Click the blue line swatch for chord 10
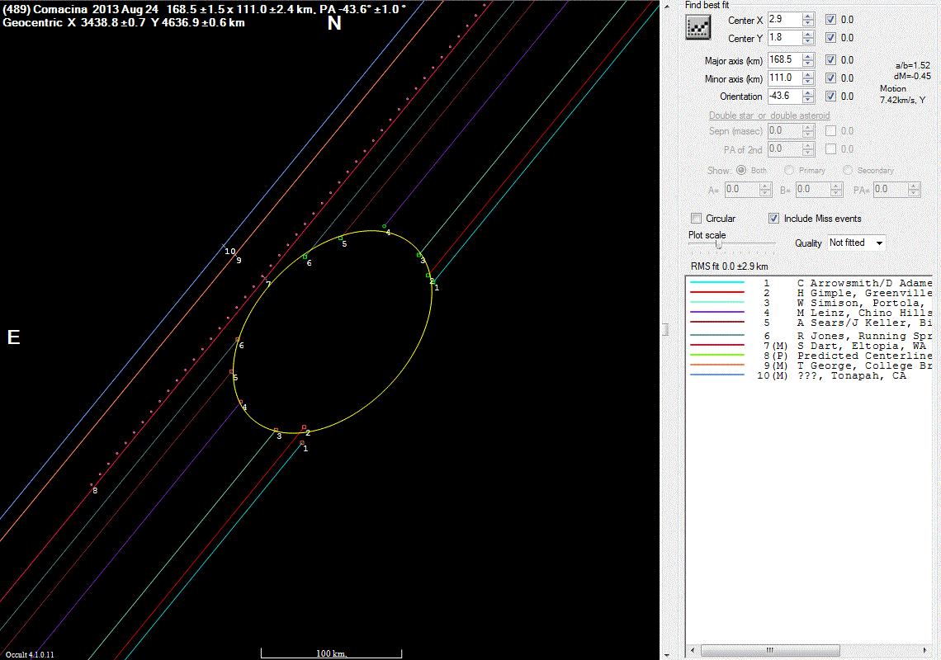Screen dimensions: 941x660 717,375
